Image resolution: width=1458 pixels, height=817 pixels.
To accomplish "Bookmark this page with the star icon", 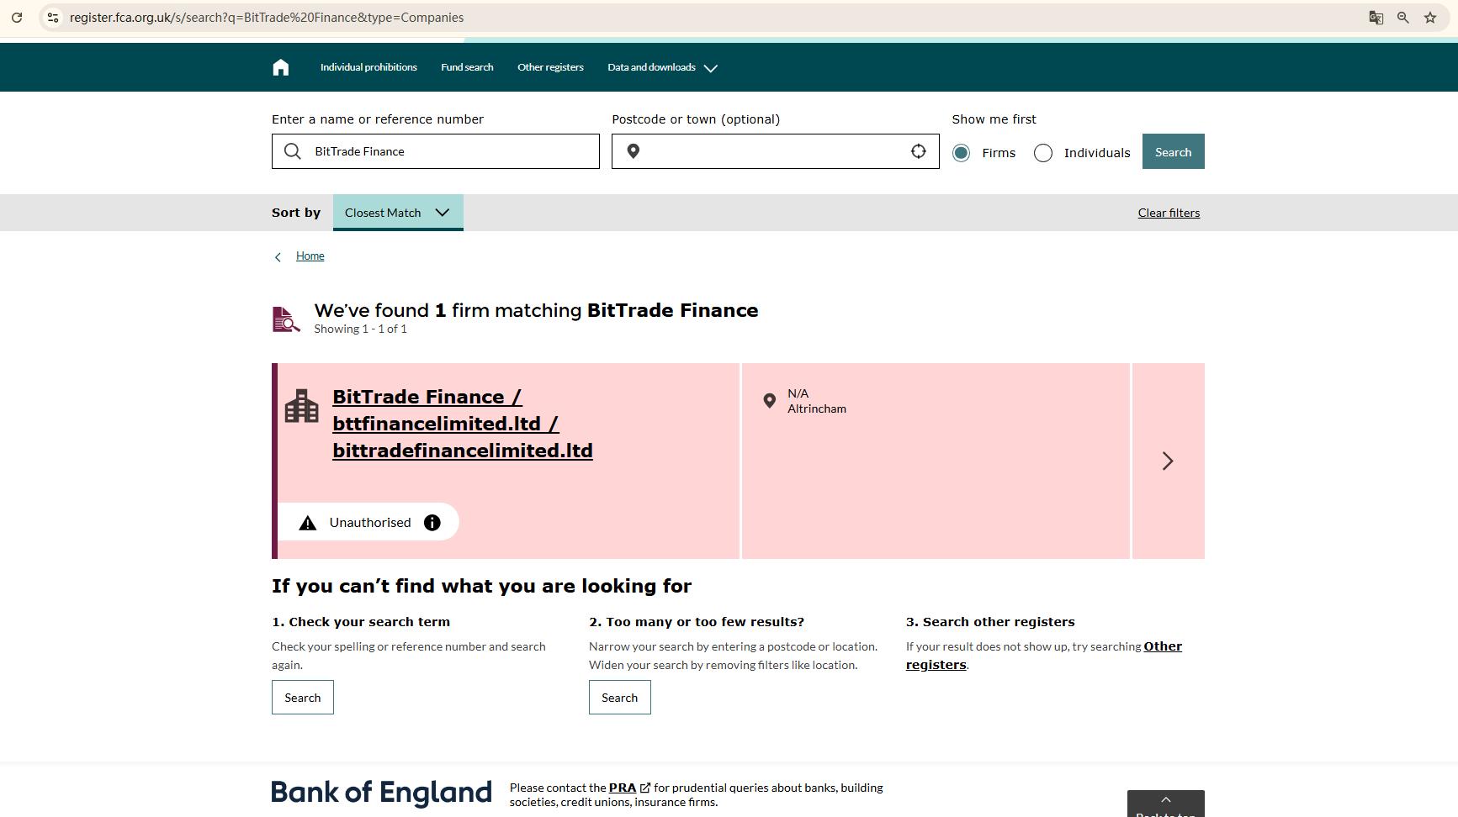I will [x=1430, y=18].
